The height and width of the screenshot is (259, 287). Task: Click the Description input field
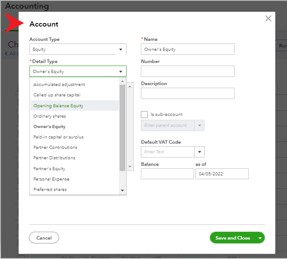pyautogui.click(x=187, y=93)
